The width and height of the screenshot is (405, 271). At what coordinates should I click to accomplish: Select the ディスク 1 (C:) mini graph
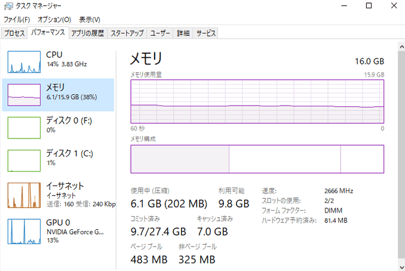point(24,161)
